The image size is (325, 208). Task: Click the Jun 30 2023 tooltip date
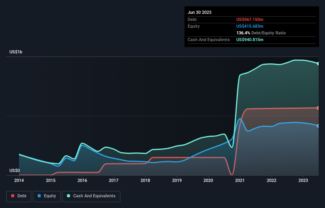pyautogui.click(x=200, y=12)
